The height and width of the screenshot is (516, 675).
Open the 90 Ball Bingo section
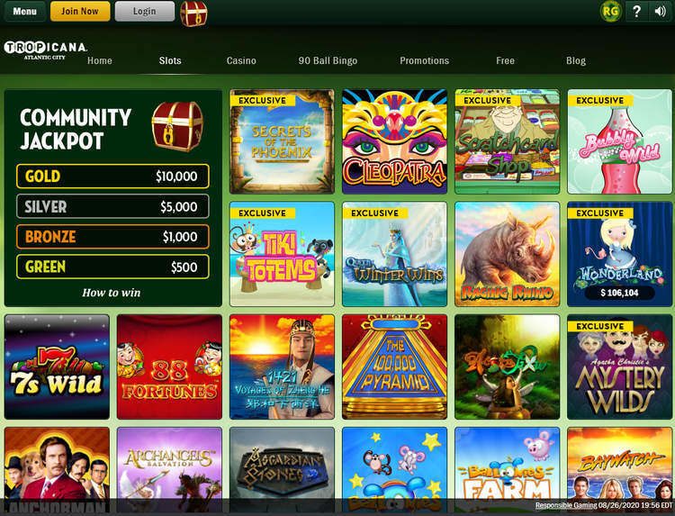click(x=328, y=60)
